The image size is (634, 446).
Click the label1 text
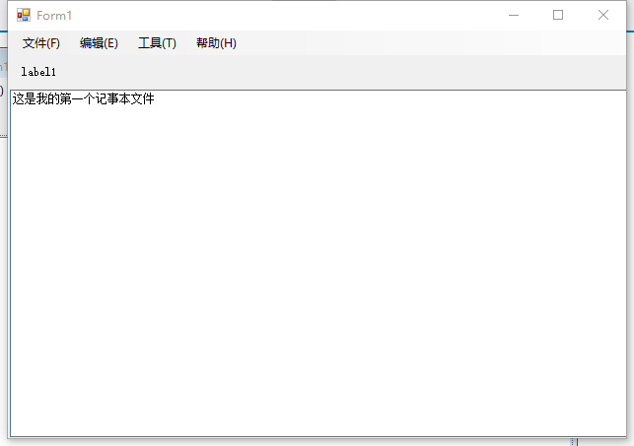click(38, 72)
